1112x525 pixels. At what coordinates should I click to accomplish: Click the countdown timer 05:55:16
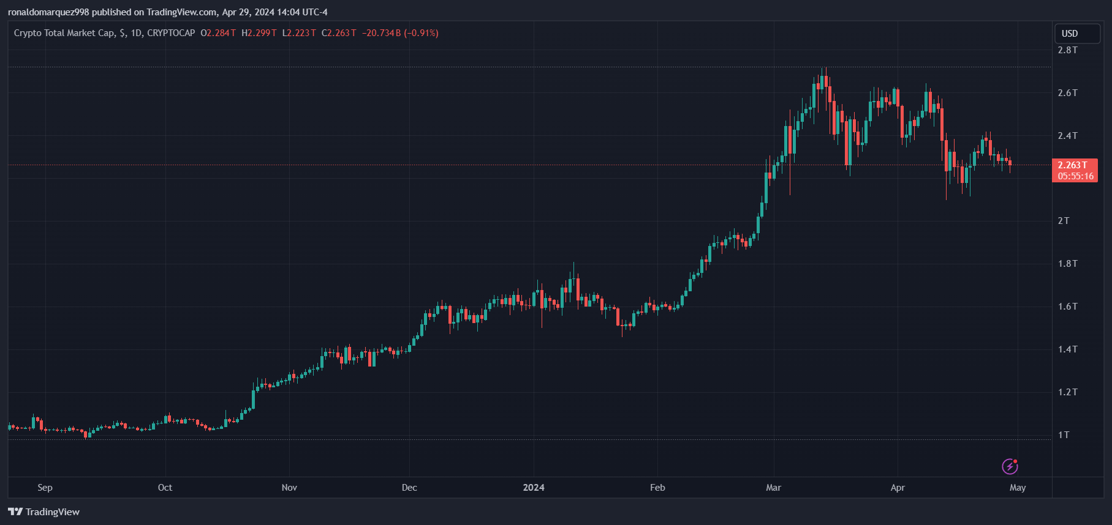(x=1075, y=176)
